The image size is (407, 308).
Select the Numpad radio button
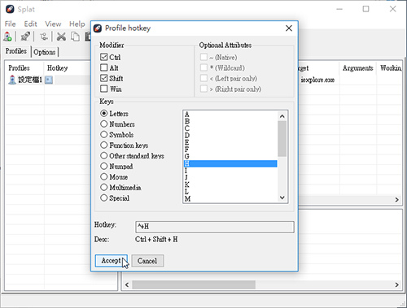(x=104, y=166)
